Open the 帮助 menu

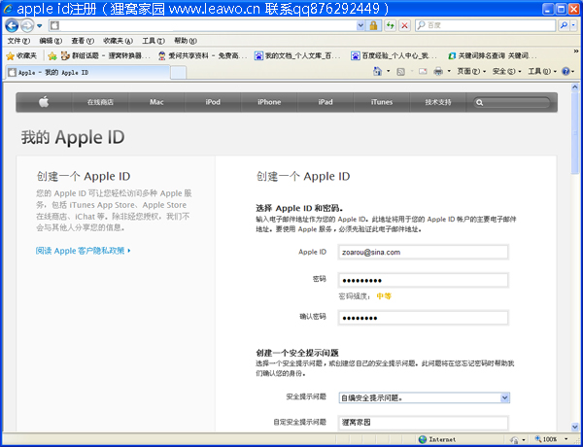coord(186,41)
